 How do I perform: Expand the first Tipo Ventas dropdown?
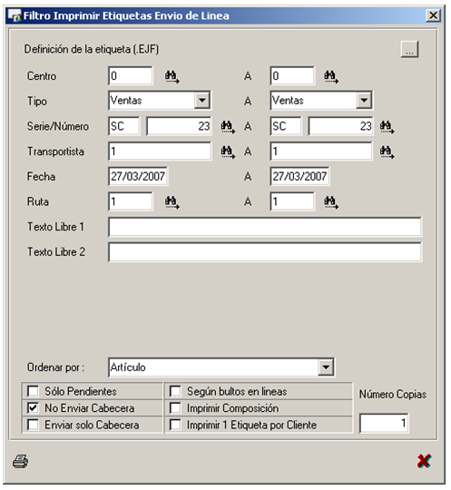[x=201, y=101]
